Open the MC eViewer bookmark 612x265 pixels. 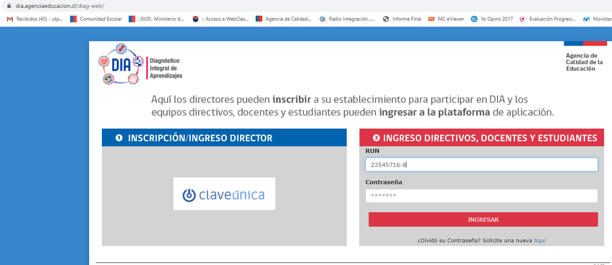pyautogui.click(x=446, y=19)
